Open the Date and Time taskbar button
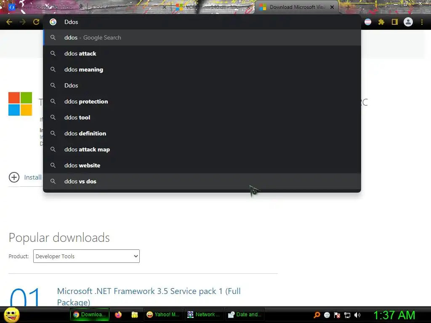Screen dimensions: 431x323 [x=245, y=315]
